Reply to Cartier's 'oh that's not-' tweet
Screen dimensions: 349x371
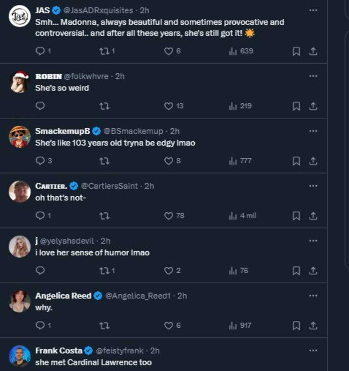(x=40, y=216)
